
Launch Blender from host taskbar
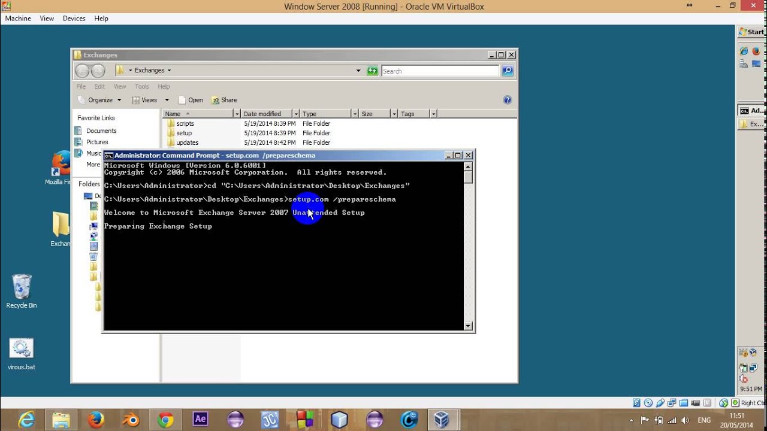point(131,420)
